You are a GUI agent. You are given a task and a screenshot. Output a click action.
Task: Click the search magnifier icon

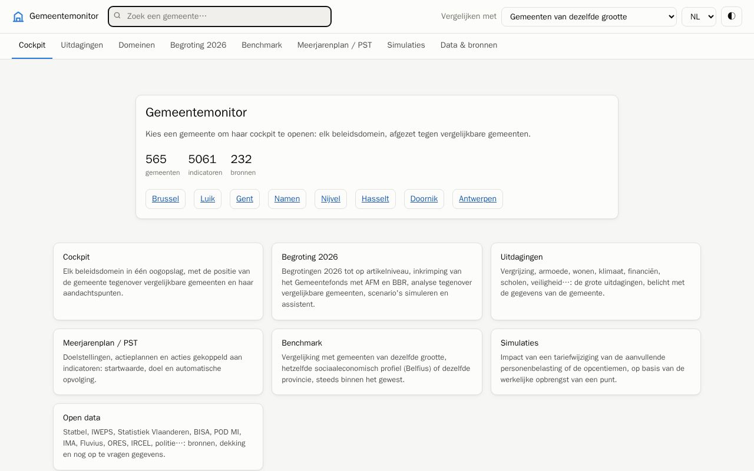pyautogui.click(x=117, y=16)
